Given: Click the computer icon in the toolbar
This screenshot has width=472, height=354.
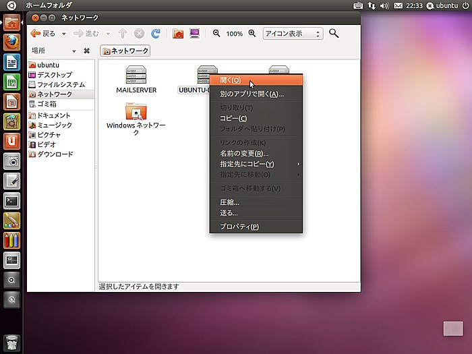Looking at the screenshot, I should pyautogui.click(x=194, y=33).
